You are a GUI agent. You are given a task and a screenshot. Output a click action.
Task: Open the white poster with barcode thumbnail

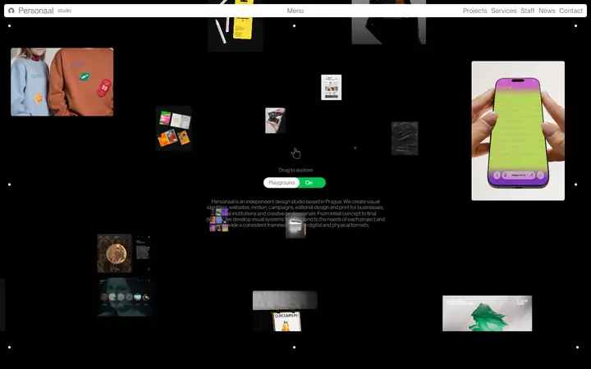click(x=332, y=88)
